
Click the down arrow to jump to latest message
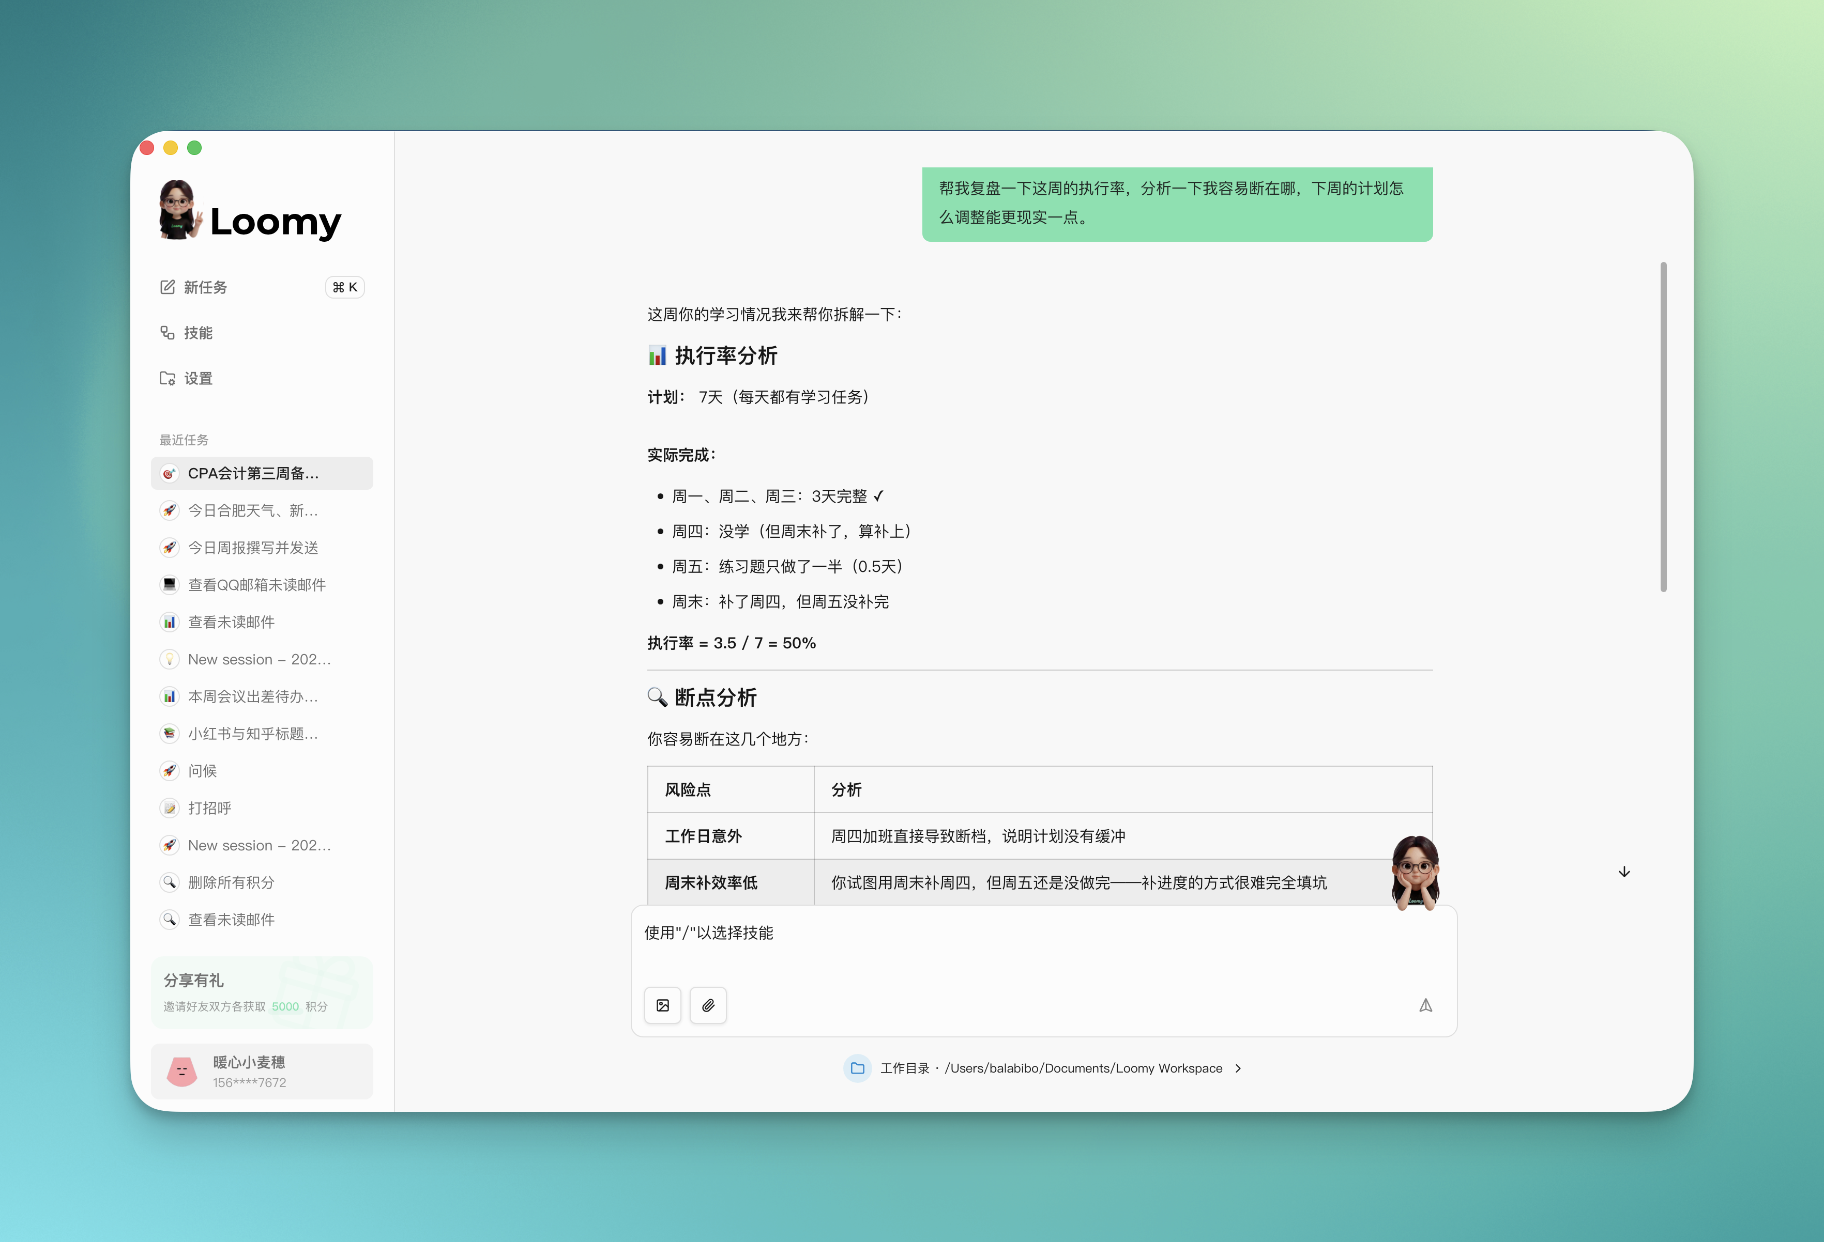click(1624, 872)
